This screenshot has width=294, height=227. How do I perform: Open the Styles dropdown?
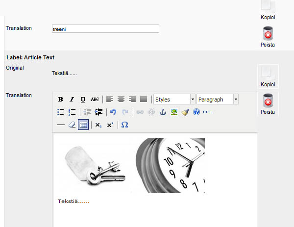[174, 100]
